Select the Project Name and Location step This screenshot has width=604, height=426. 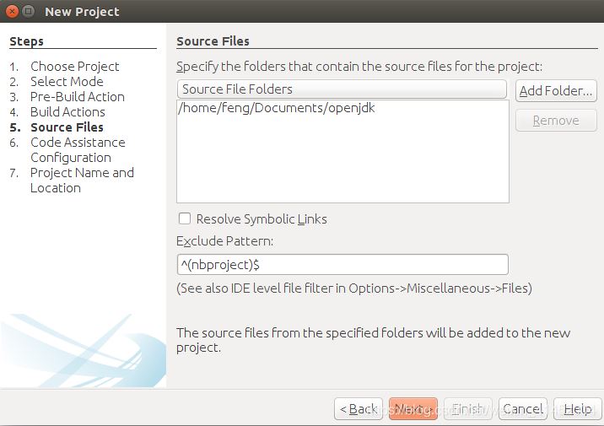tap(81, 181)
